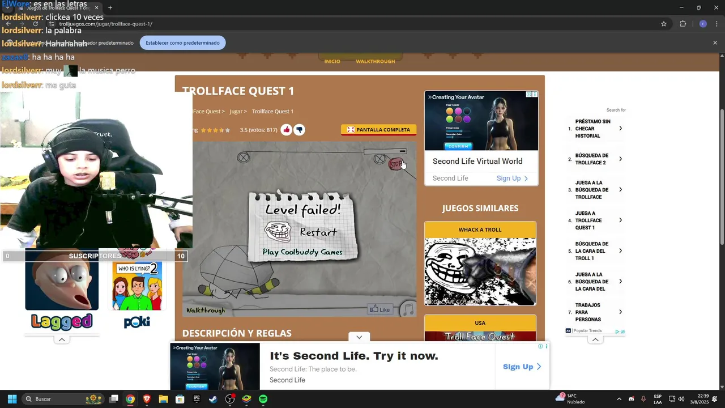This screenshot has height=408, width=725.
Task: Click Sign Up in the side ad
Action: point(512,178)
